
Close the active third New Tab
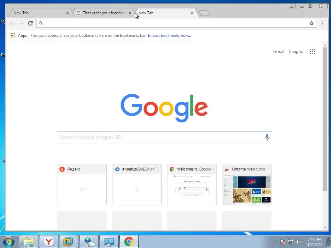pos(192,13)
